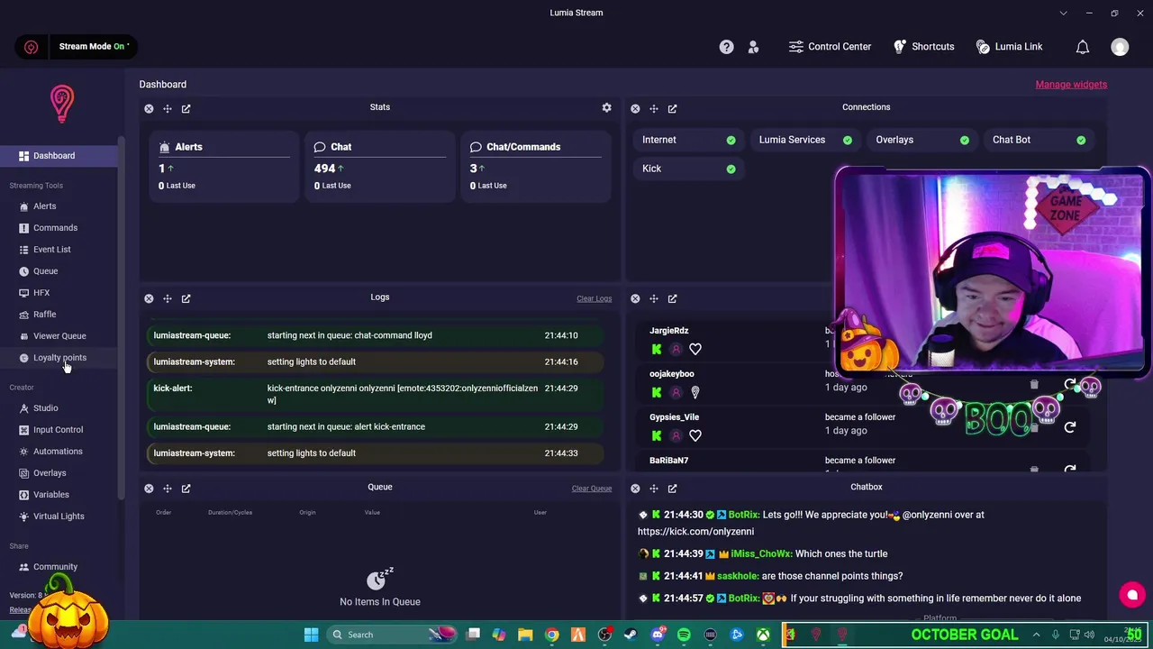1153x649 pixels.
Task: Open the help question mark icon
Action: coord(726,47)
